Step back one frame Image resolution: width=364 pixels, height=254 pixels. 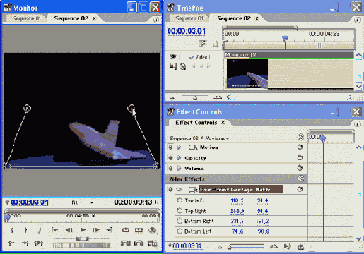coord(69,230)
